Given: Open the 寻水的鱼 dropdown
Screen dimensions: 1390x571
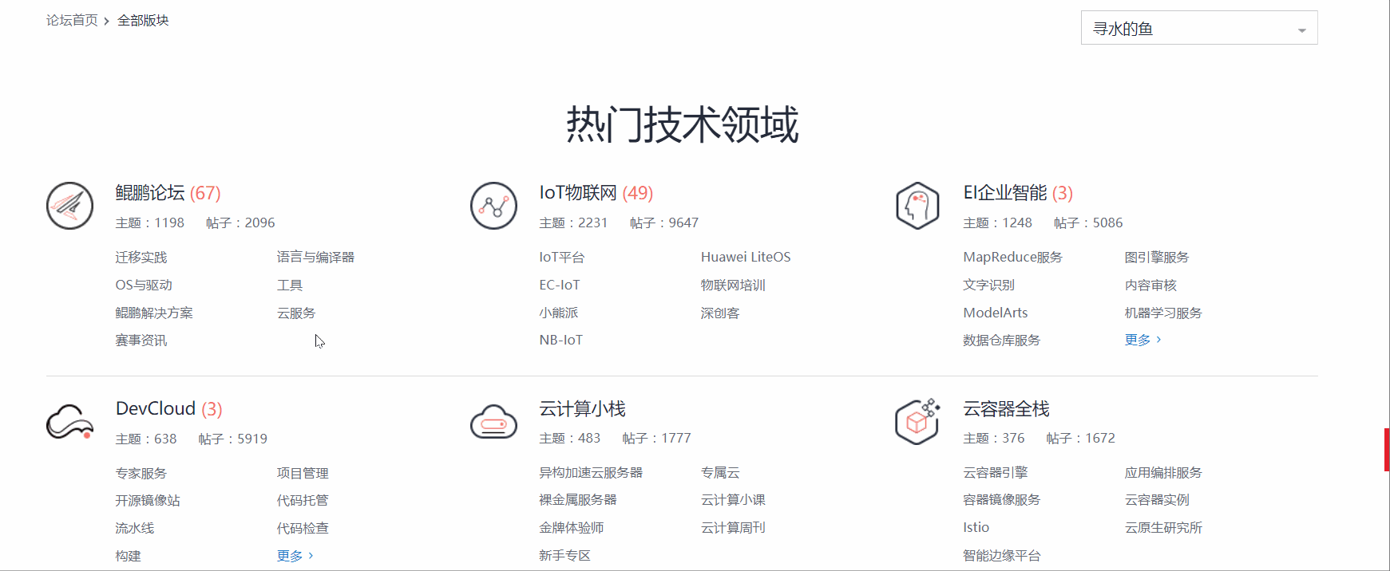Looking at the screenshot, I should click(x=1199, y=28).
